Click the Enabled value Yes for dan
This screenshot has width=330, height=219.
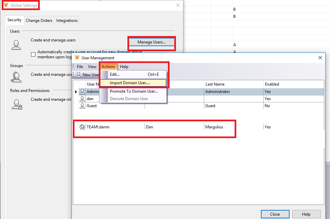point(268,99)
